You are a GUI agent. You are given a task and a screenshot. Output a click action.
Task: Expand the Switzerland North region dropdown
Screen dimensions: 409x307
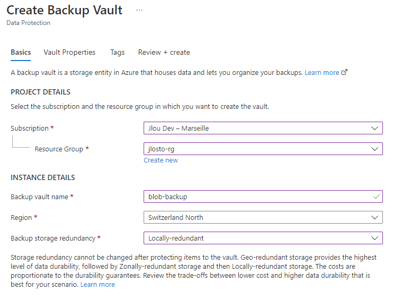coord(263,217)
